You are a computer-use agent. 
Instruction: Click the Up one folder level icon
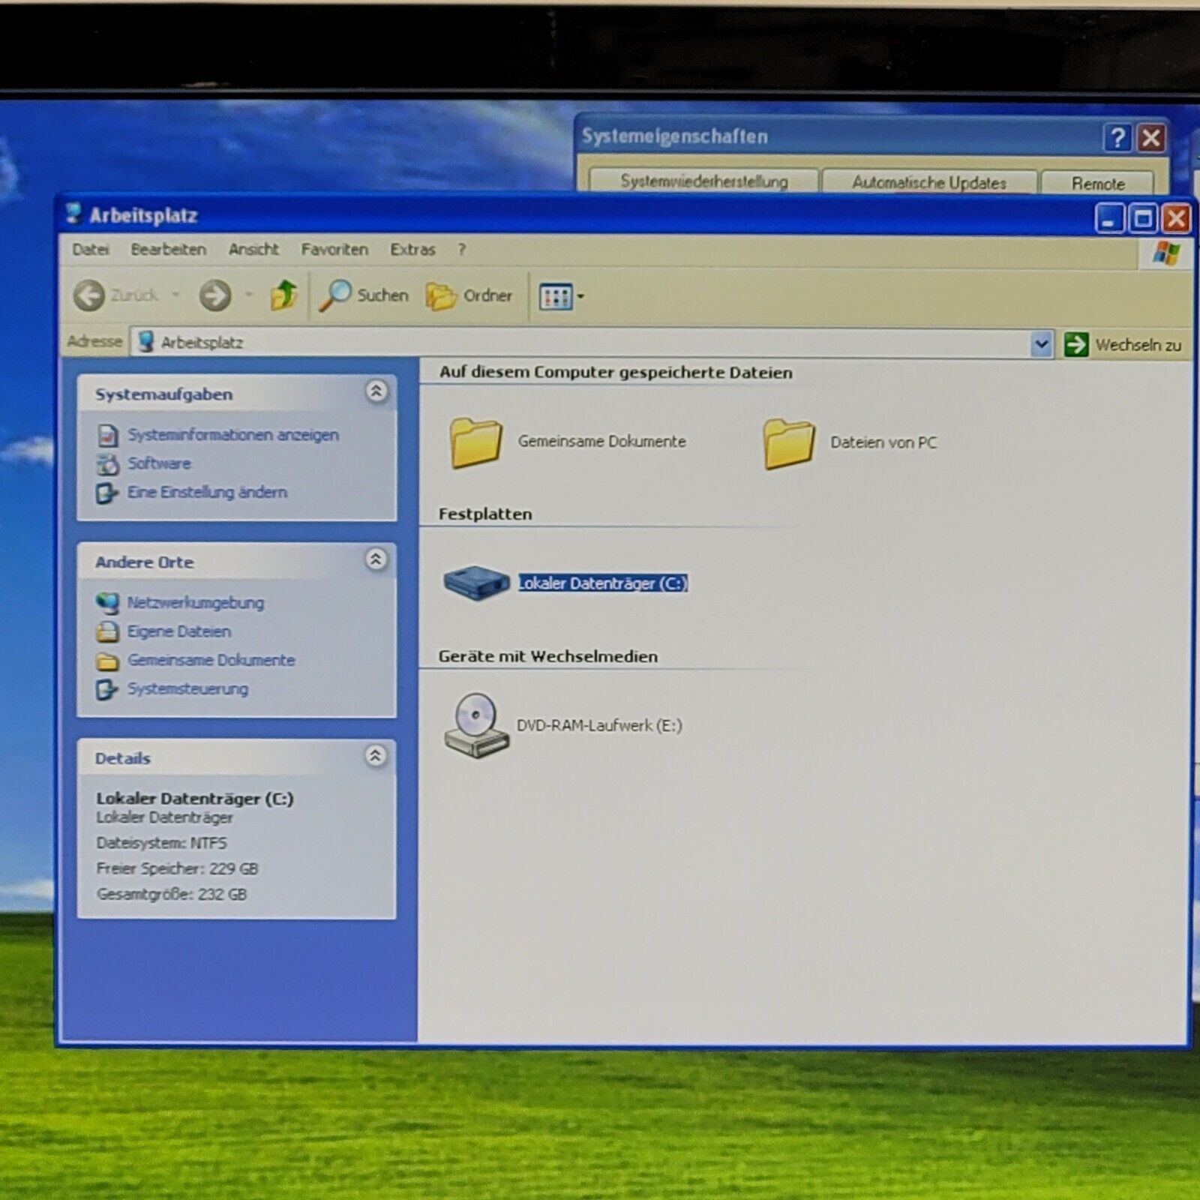(283, 295)
